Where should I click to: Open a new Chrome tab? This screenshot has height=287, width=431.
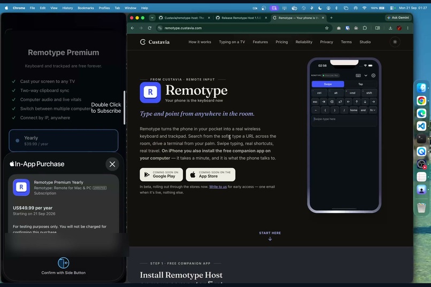331,18
